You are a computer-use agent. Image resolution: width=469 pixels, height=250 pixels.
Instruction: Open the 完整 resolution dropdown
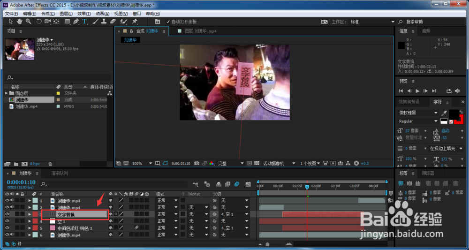pyautogui.click(x=230, y=163)
